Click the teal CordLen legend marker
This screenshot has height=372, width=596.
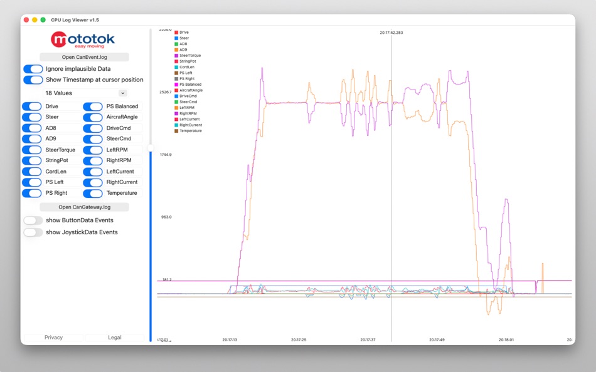[178, 67]
